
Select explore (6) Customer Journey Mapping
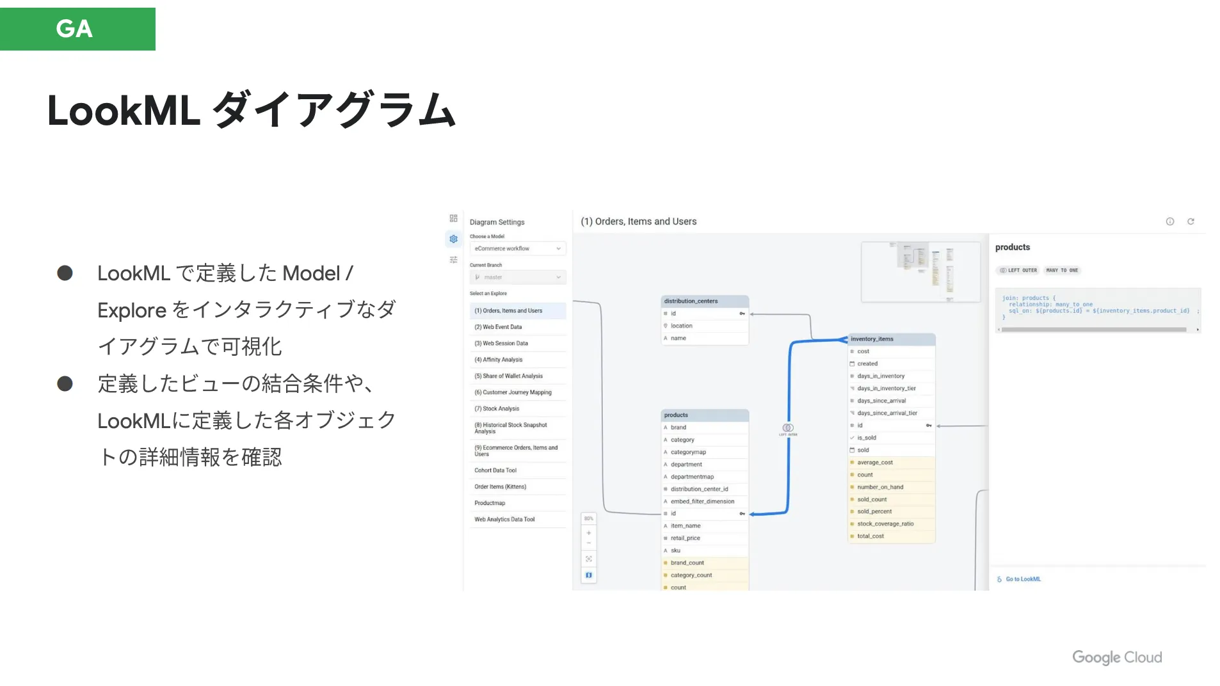click(x=517, y=392)
